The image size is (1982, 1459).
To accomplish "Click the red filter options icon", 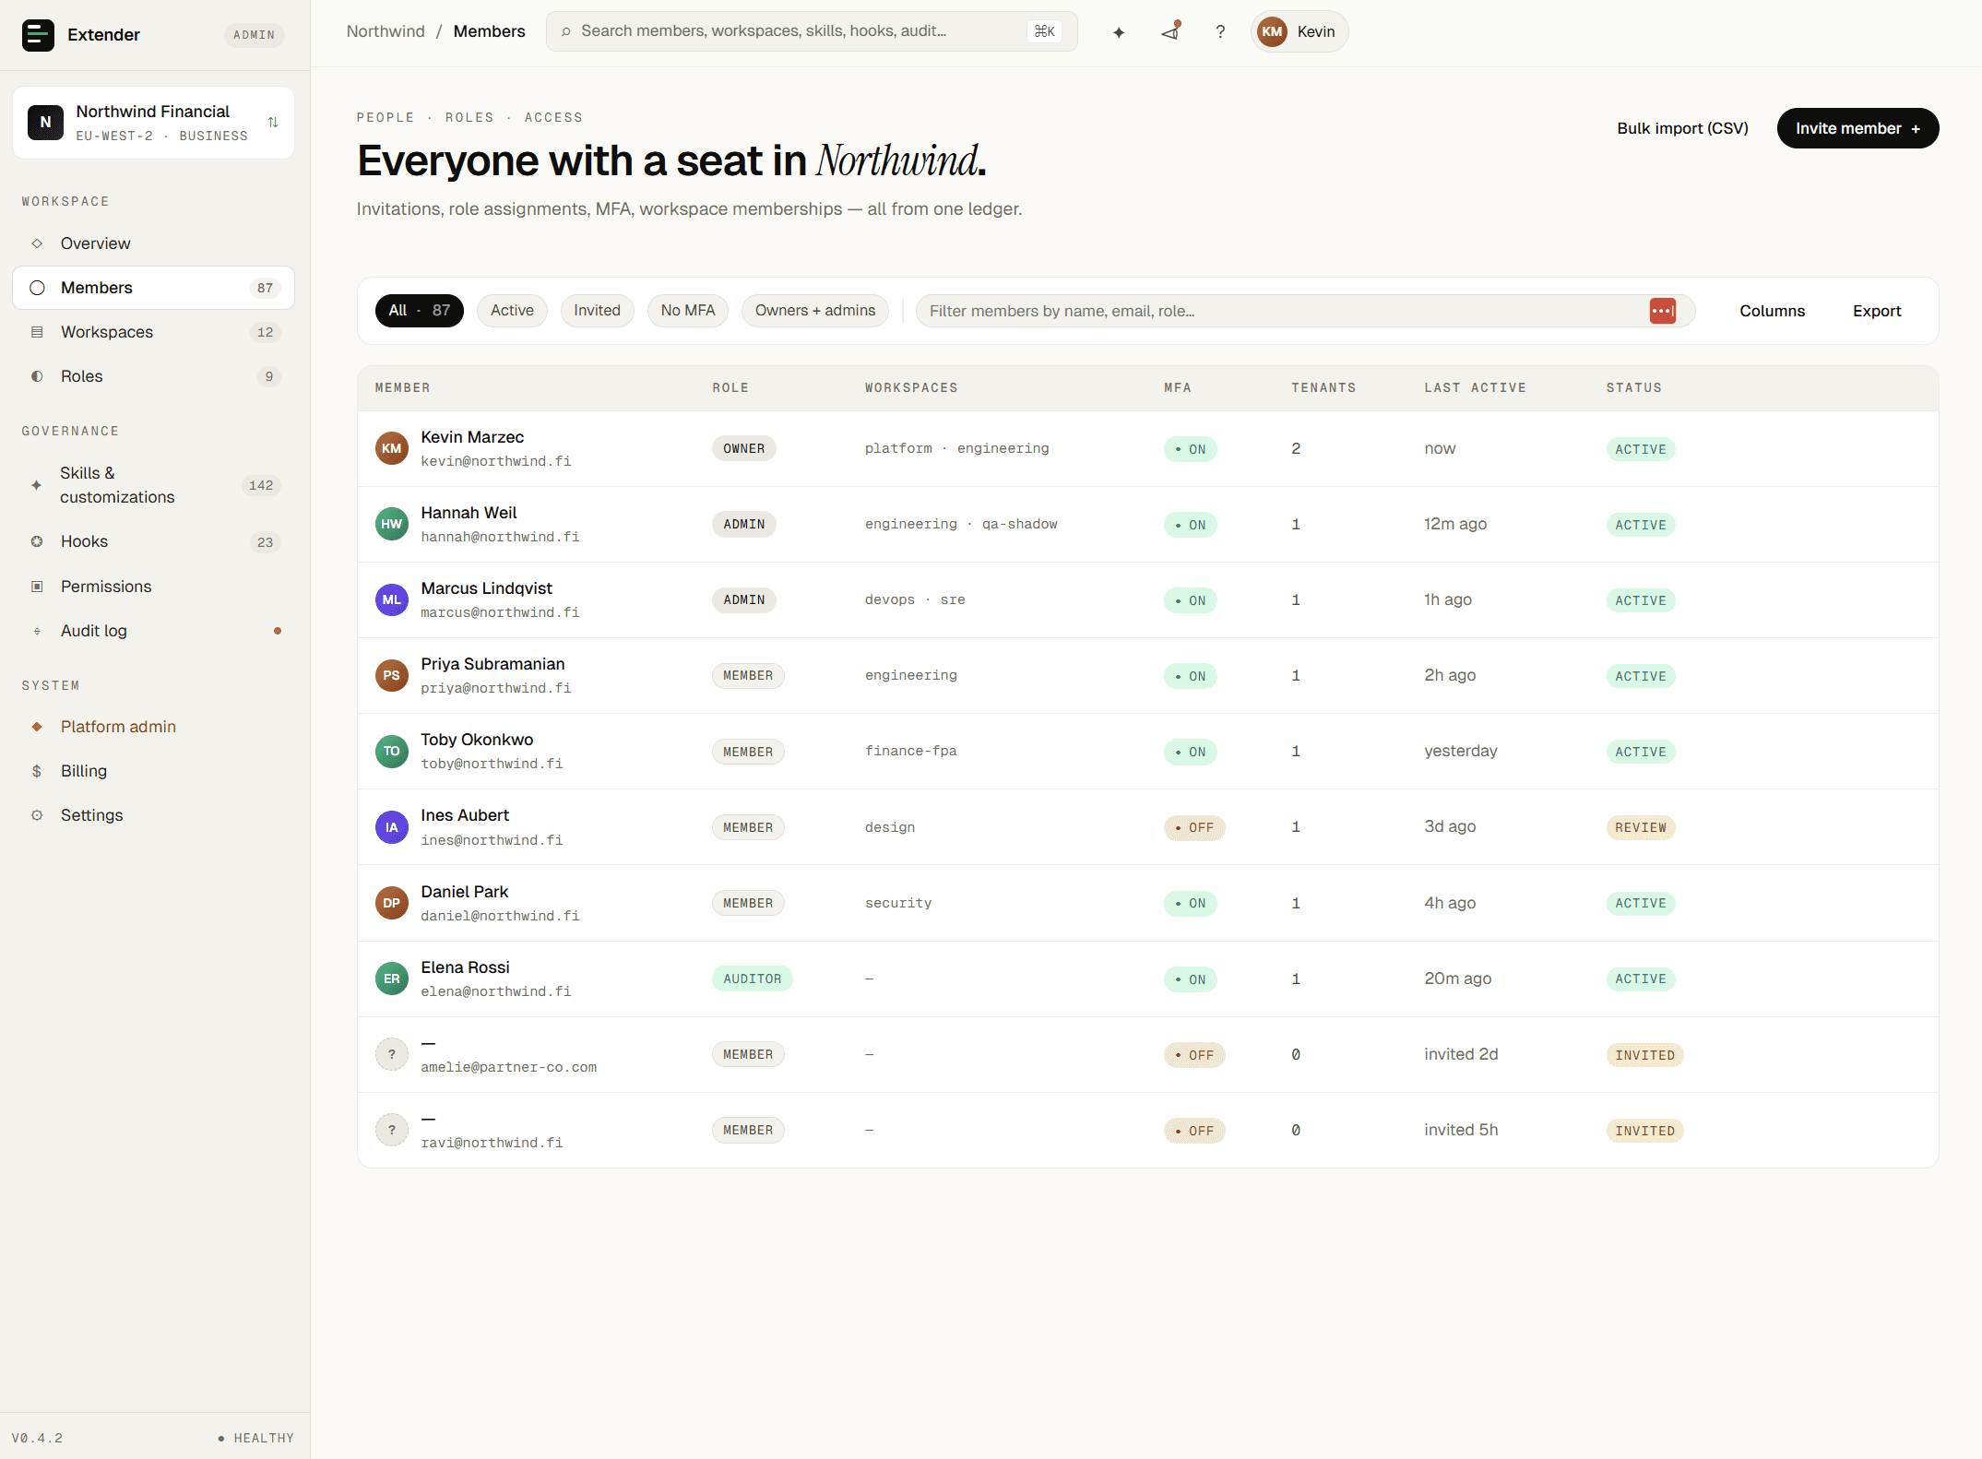I will 1663,311.
